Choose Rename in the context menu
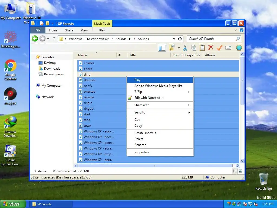The height and width of the screenshot is (208, 277). (x=160, y=145)
